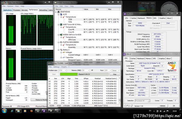Click the AMD Turion 64 X2 processor icon
The height and width of the screenshot is (119, 182).
tap(61, 24)
